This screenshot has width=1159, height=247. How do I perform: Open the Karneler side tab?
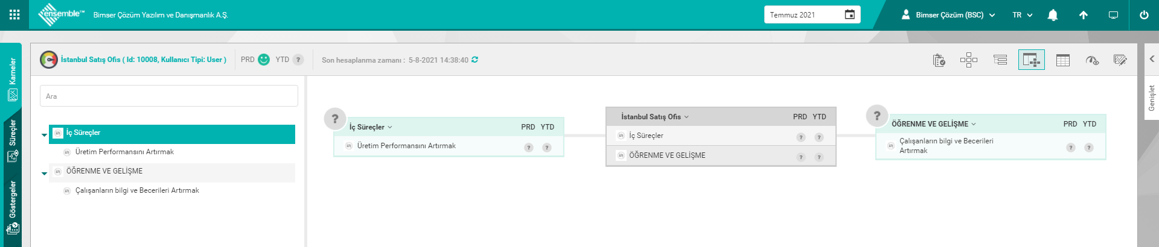[x=12, y=79]
